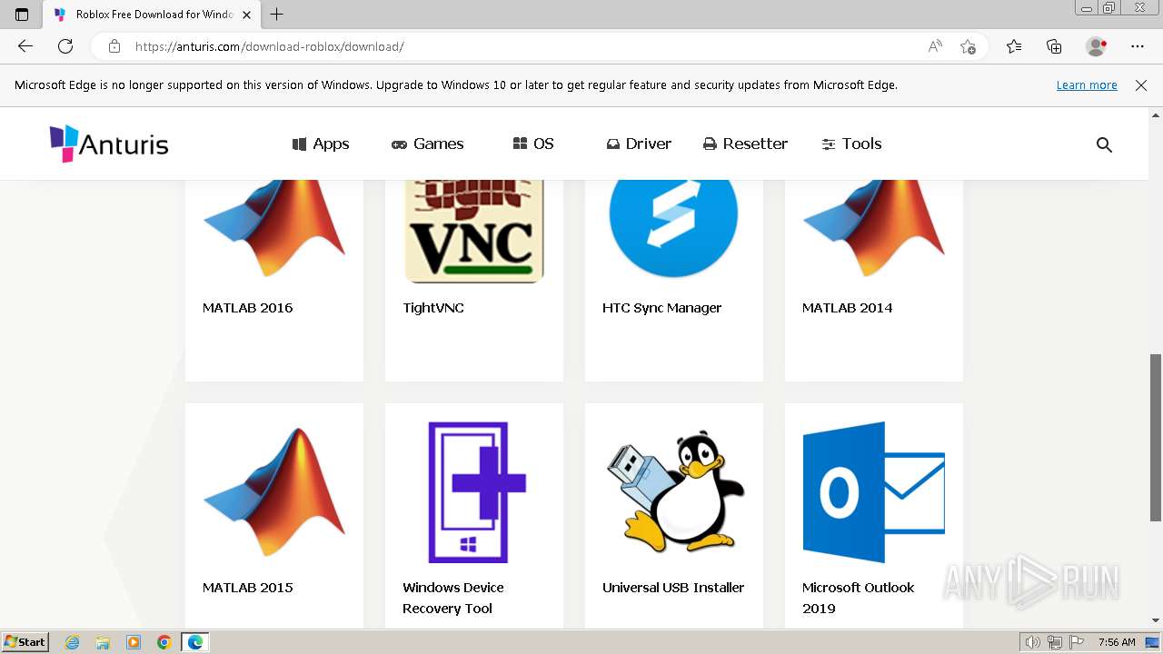1163x654 pixels.
Task: Open the Resetter menu
Action: 745,144
